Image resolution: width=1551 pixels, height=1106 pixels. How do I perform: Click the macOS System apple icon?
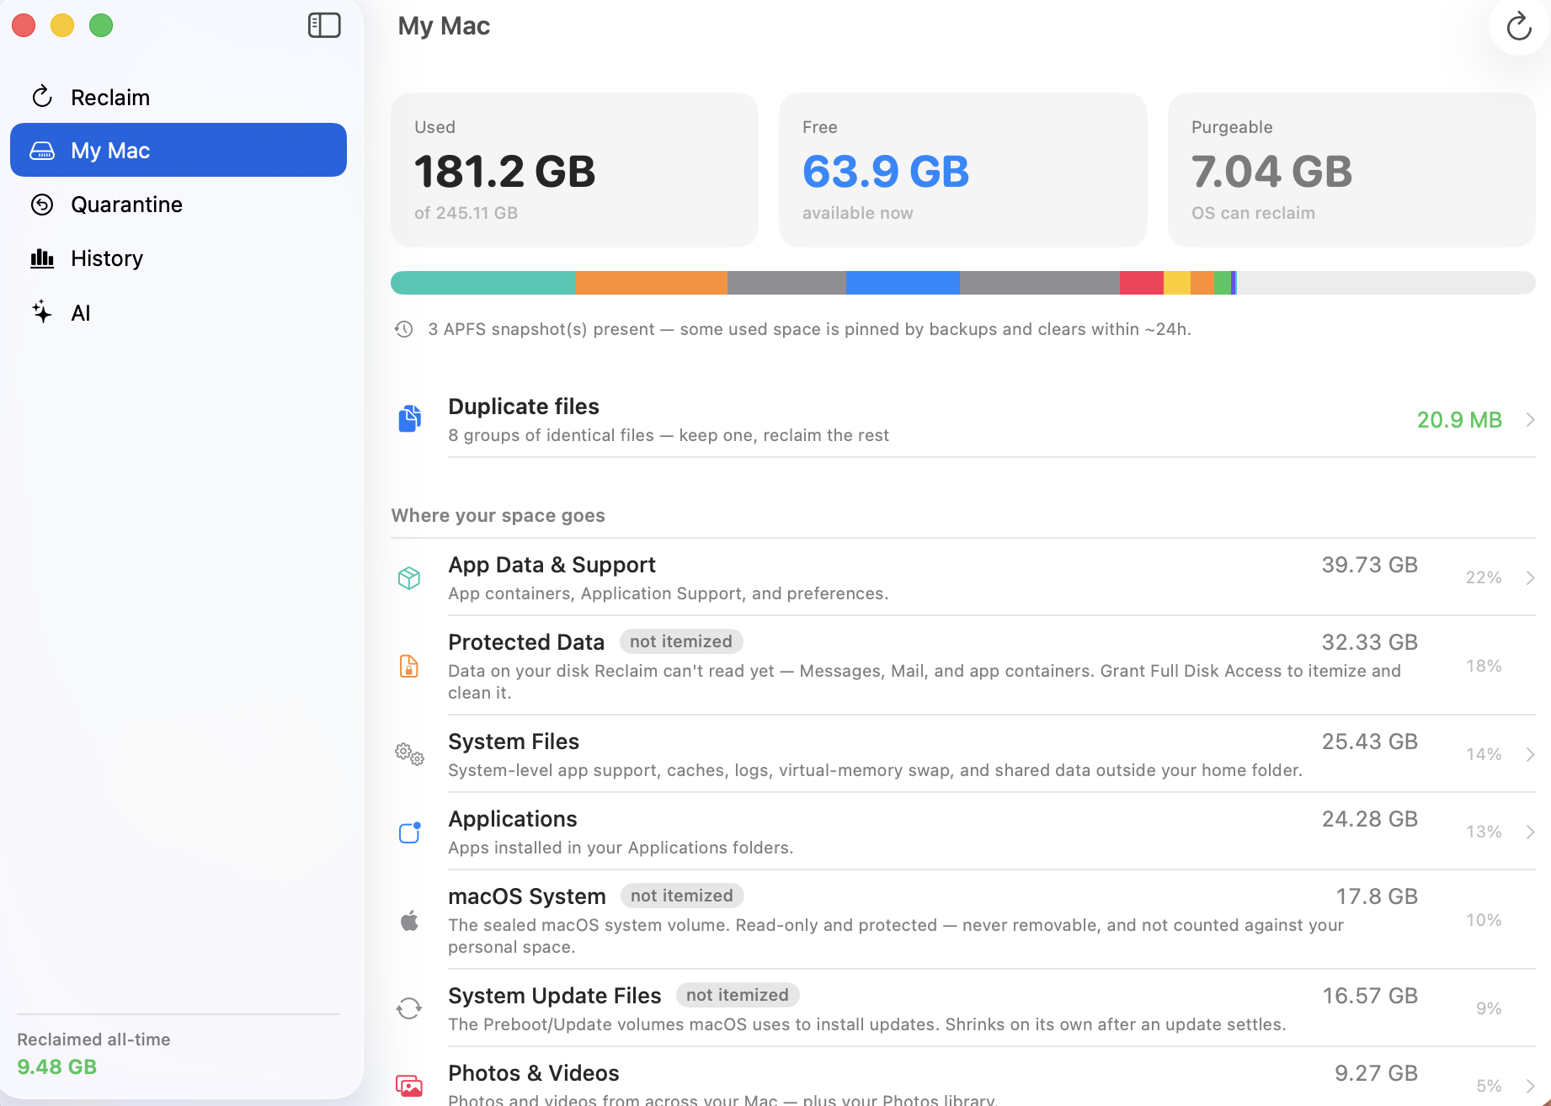tap(409, 921)
